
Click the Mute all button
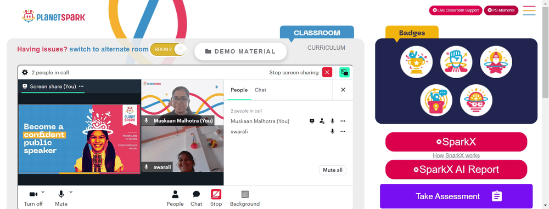click(332, 170)
